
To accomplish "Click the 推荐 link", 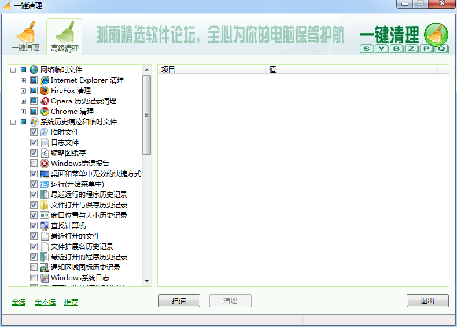I will tap(71, 302).
